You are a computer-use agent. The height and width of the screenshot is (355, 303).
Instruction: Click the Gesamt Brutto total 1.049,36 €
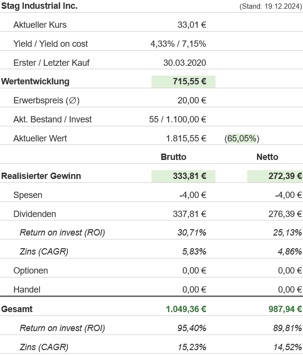pyautogui.click(x=186, y=309)
